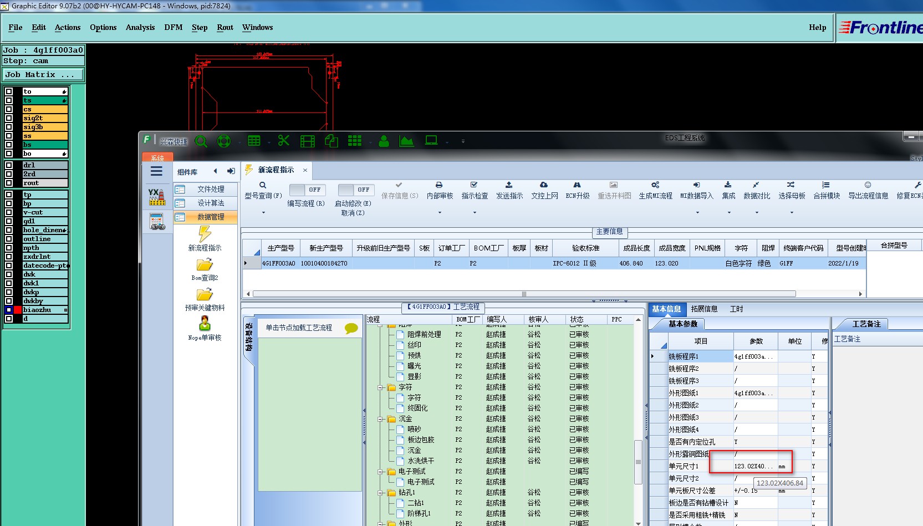This screenshot has height=526, width=923.
Task: Select the green scissors icon
Action: click(x=284, y=141)
